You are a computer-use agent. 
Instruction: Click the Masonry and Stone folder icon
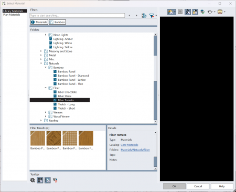[46, 51]
